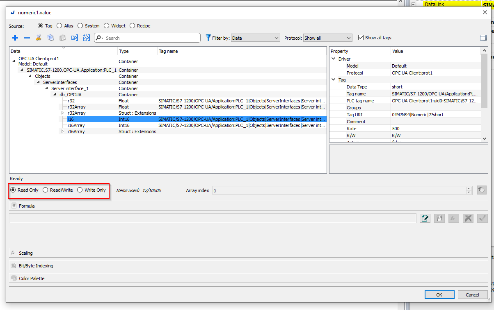Choose the Write Only access mode
The image size is (494, 310).
click(x=80, y=190)
